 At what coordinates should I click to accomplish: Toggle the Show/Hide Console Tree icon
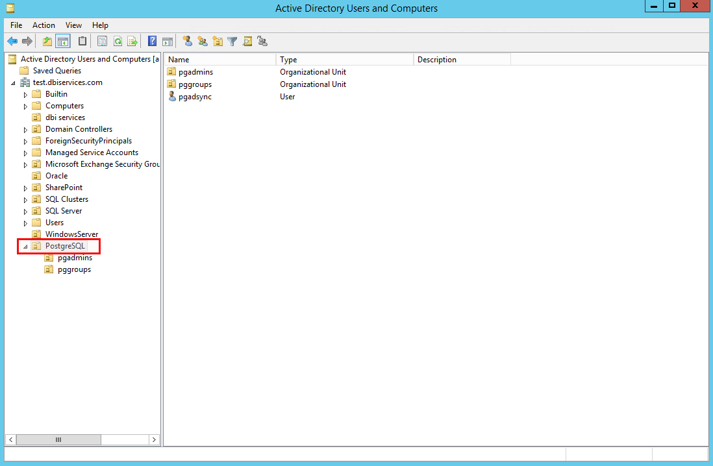pos(63,42)
